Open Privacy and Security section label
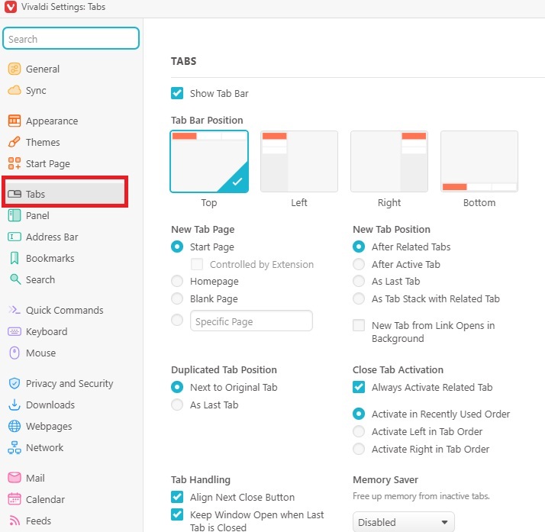545x532 pixels. click(69, 383)
